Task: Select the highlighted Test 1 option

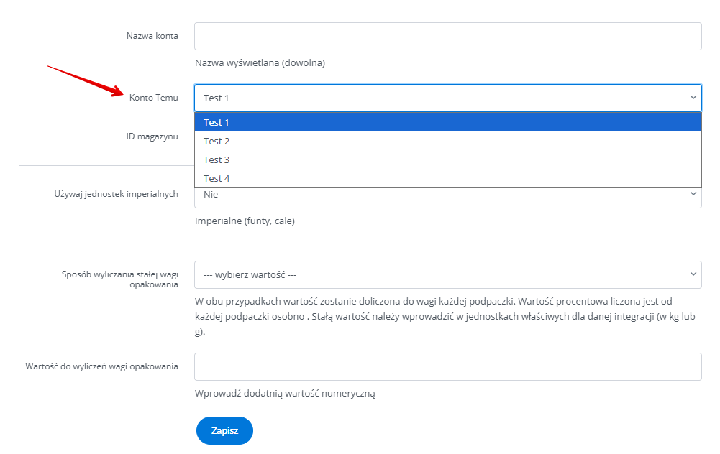Action: 447,122
